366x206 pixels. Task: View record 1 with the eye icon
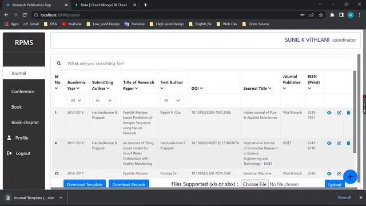(x=329, y=113)
